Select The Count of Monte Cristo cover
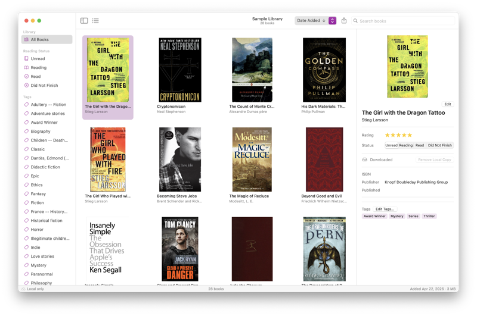Viewport: 477px width, 316px height. tap(252, 70)
